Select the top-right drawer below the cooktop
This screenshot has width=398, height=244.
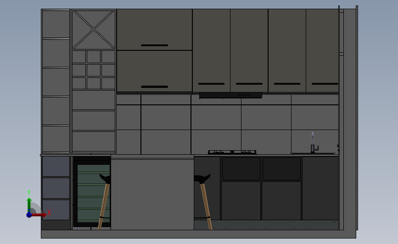point(281,169)
